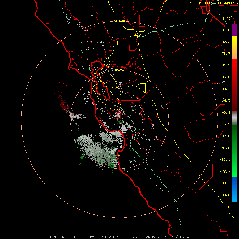The image size is (239, 239).
Task: Pick the green segment of velocity color bar
Action: (x=234, y=151)
